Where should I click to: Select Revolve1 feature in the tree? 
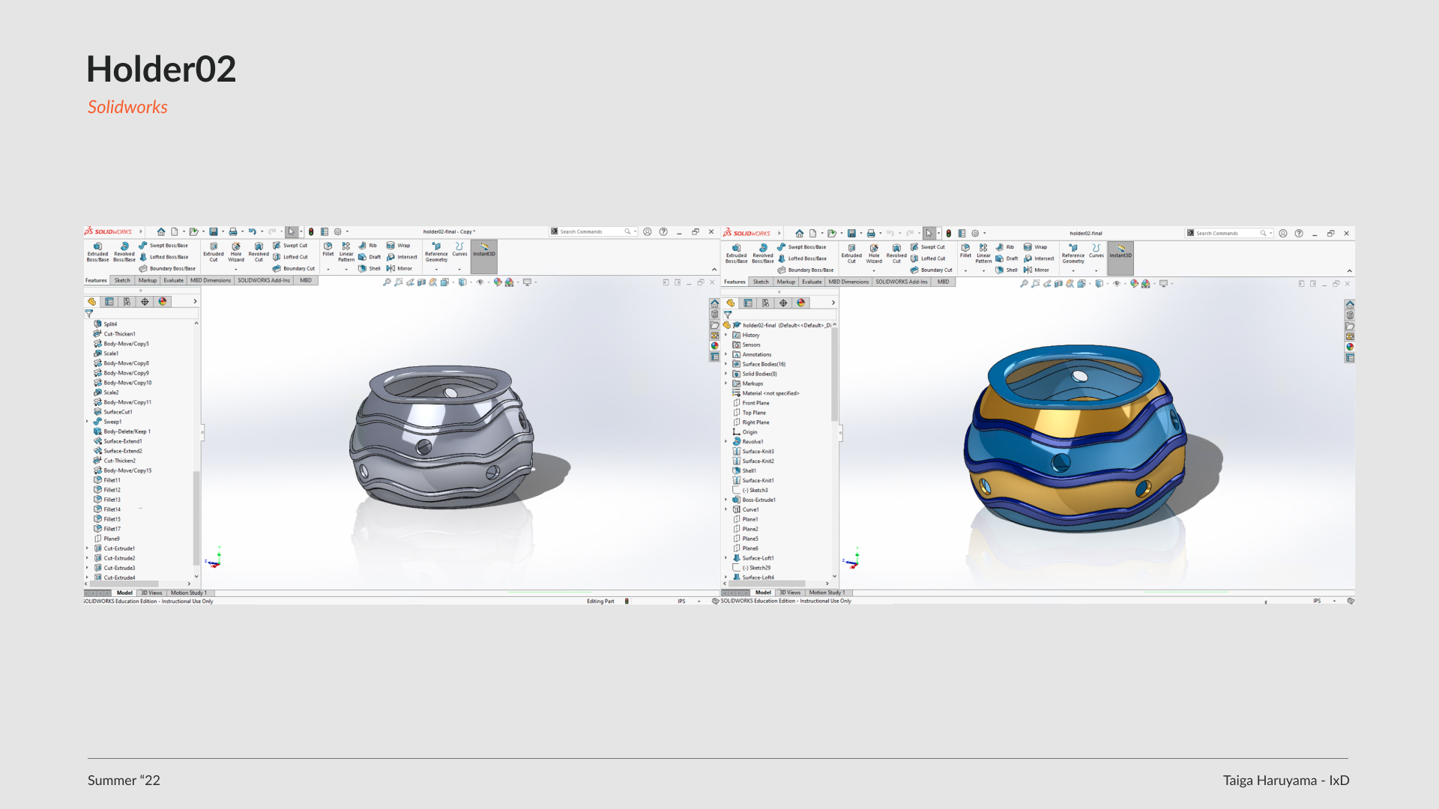752,442
